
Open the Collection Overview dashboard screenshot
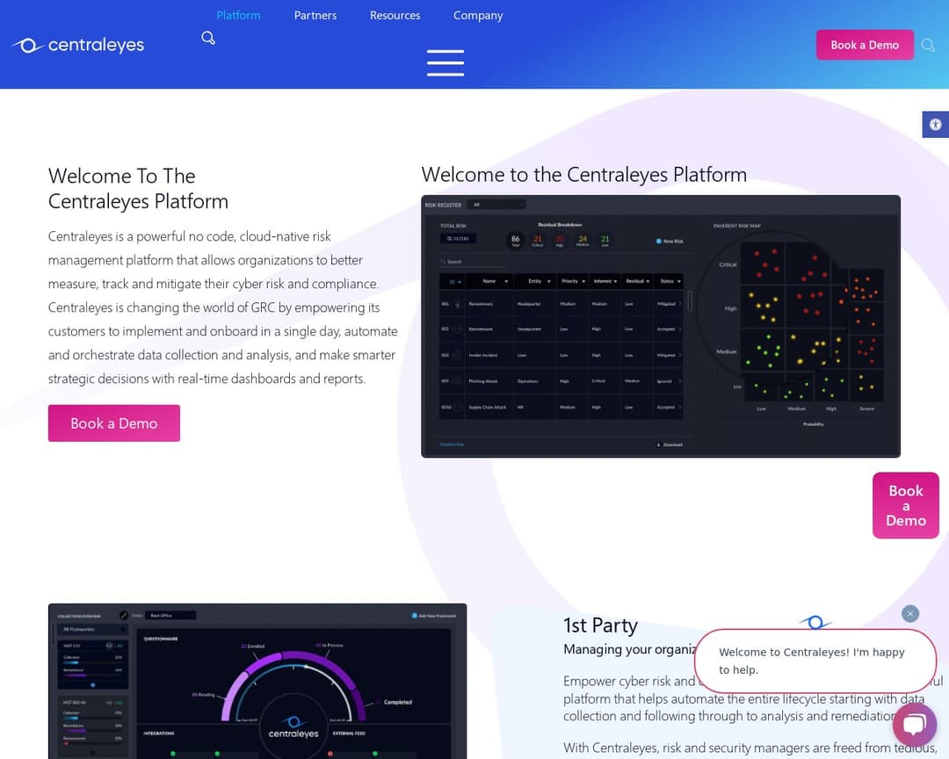click(x=257, y=681)
